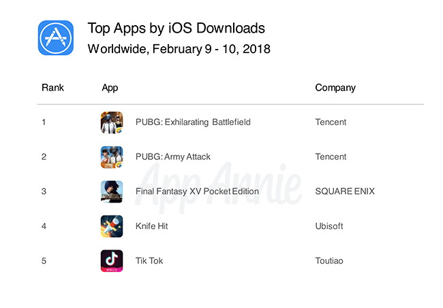Click Tencent company in first row

pyautogui.click(x=331, y=122)
